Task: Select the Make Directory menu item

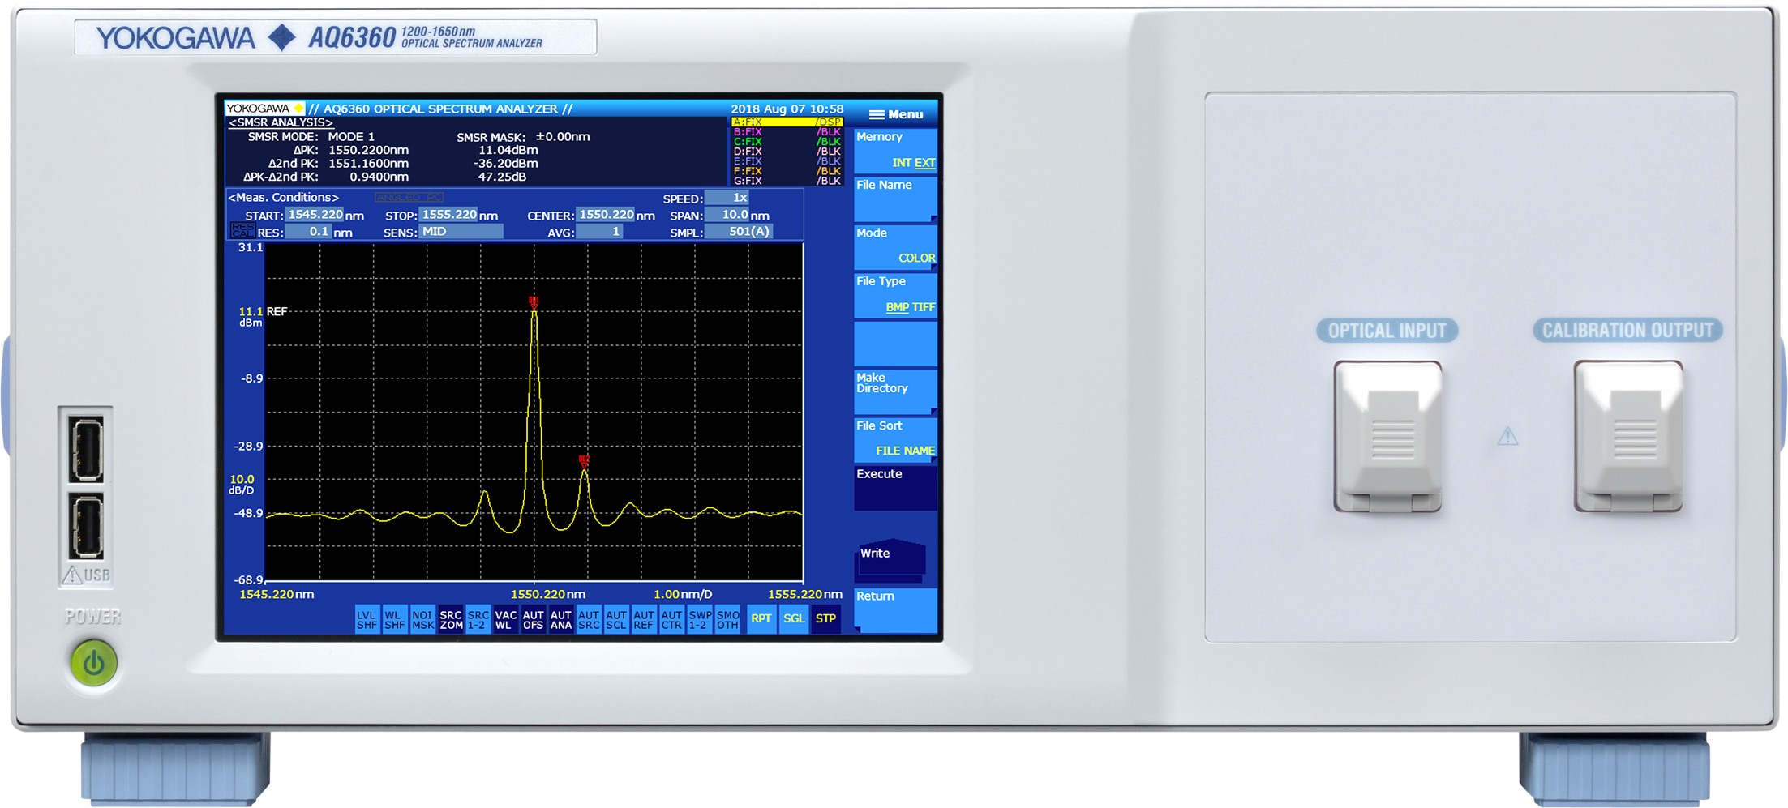Action: 895,391
